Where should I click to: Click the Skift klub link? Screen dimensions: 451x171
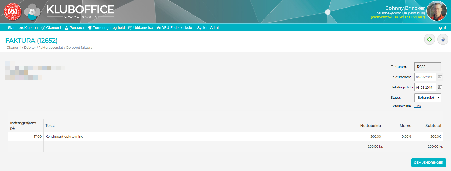click(x=417, y=13)
